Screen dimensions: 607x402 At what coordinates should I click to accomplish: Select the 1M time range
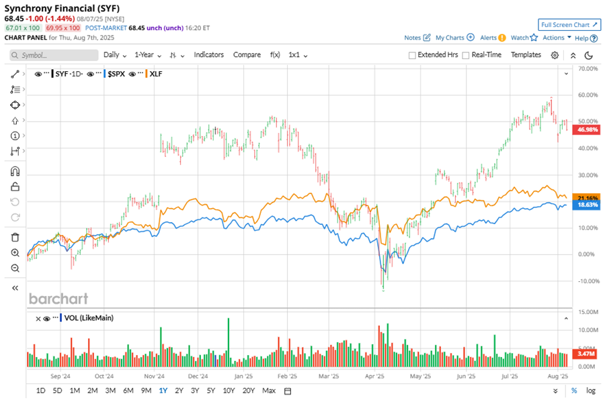(75, 391)
